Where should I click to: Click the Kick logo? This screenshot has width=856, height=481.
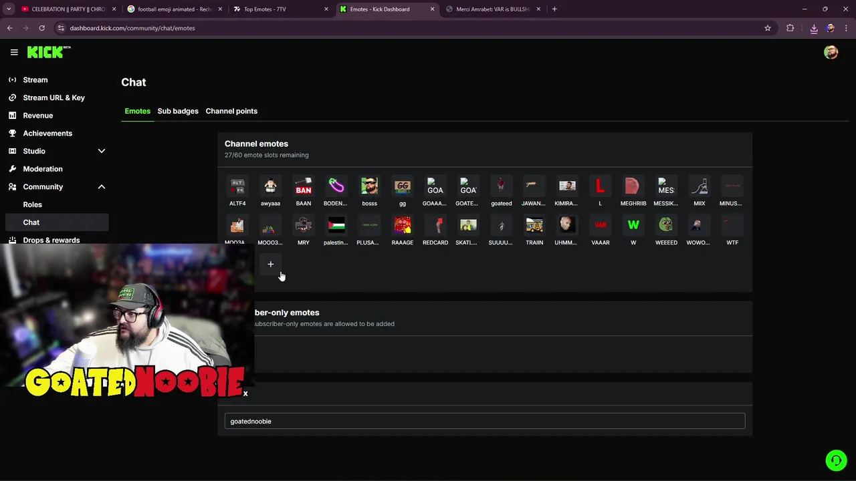[x=49, y=52]
